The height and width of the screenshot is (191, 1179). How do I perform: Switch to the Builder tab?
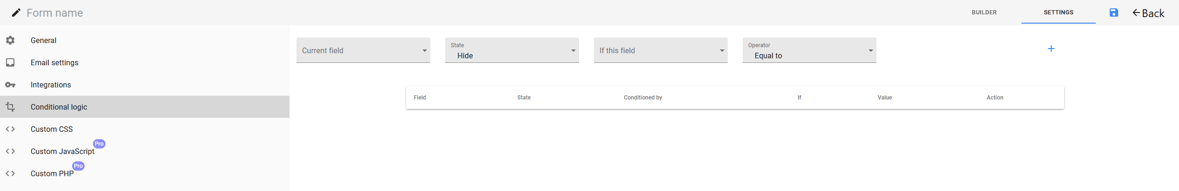(984, 12)
